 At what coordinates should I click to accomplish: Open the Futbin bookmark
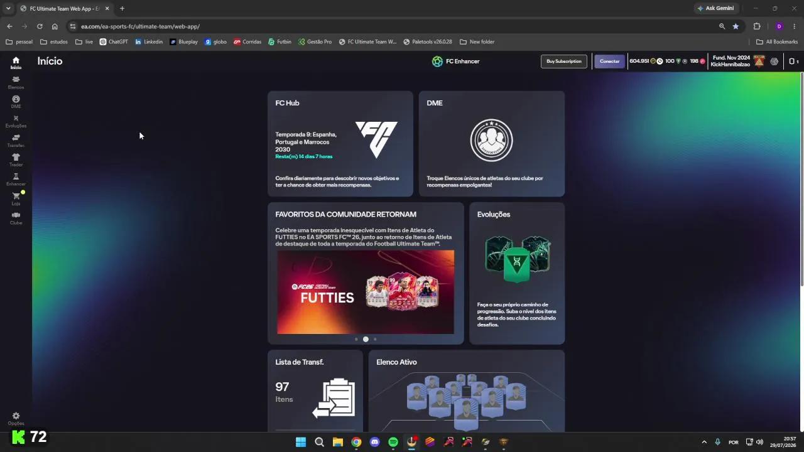point(280,41)
